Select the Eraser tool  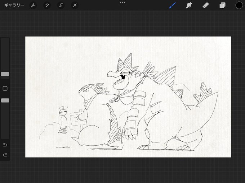coord(206,5)
